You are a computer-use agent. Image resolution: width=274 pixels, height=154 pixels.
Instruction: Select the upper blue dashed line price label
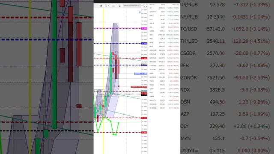click(x=144, y=43)
